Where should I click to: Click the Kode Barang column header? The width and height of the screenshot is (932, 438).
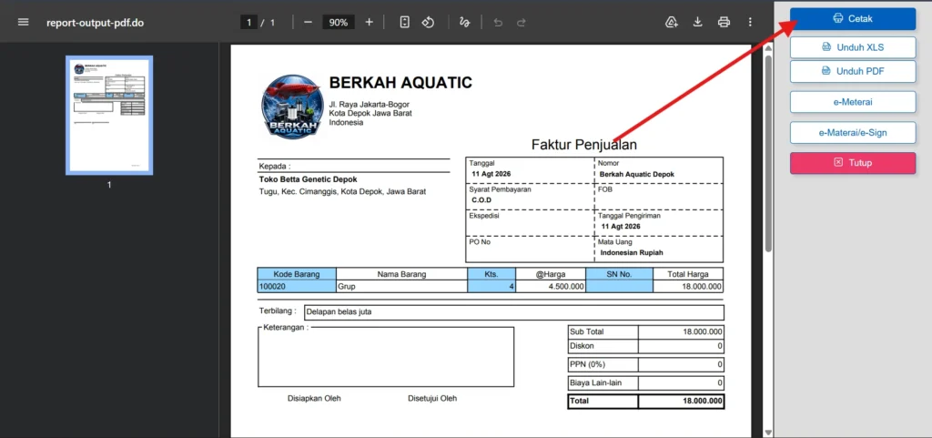point(297,274)
